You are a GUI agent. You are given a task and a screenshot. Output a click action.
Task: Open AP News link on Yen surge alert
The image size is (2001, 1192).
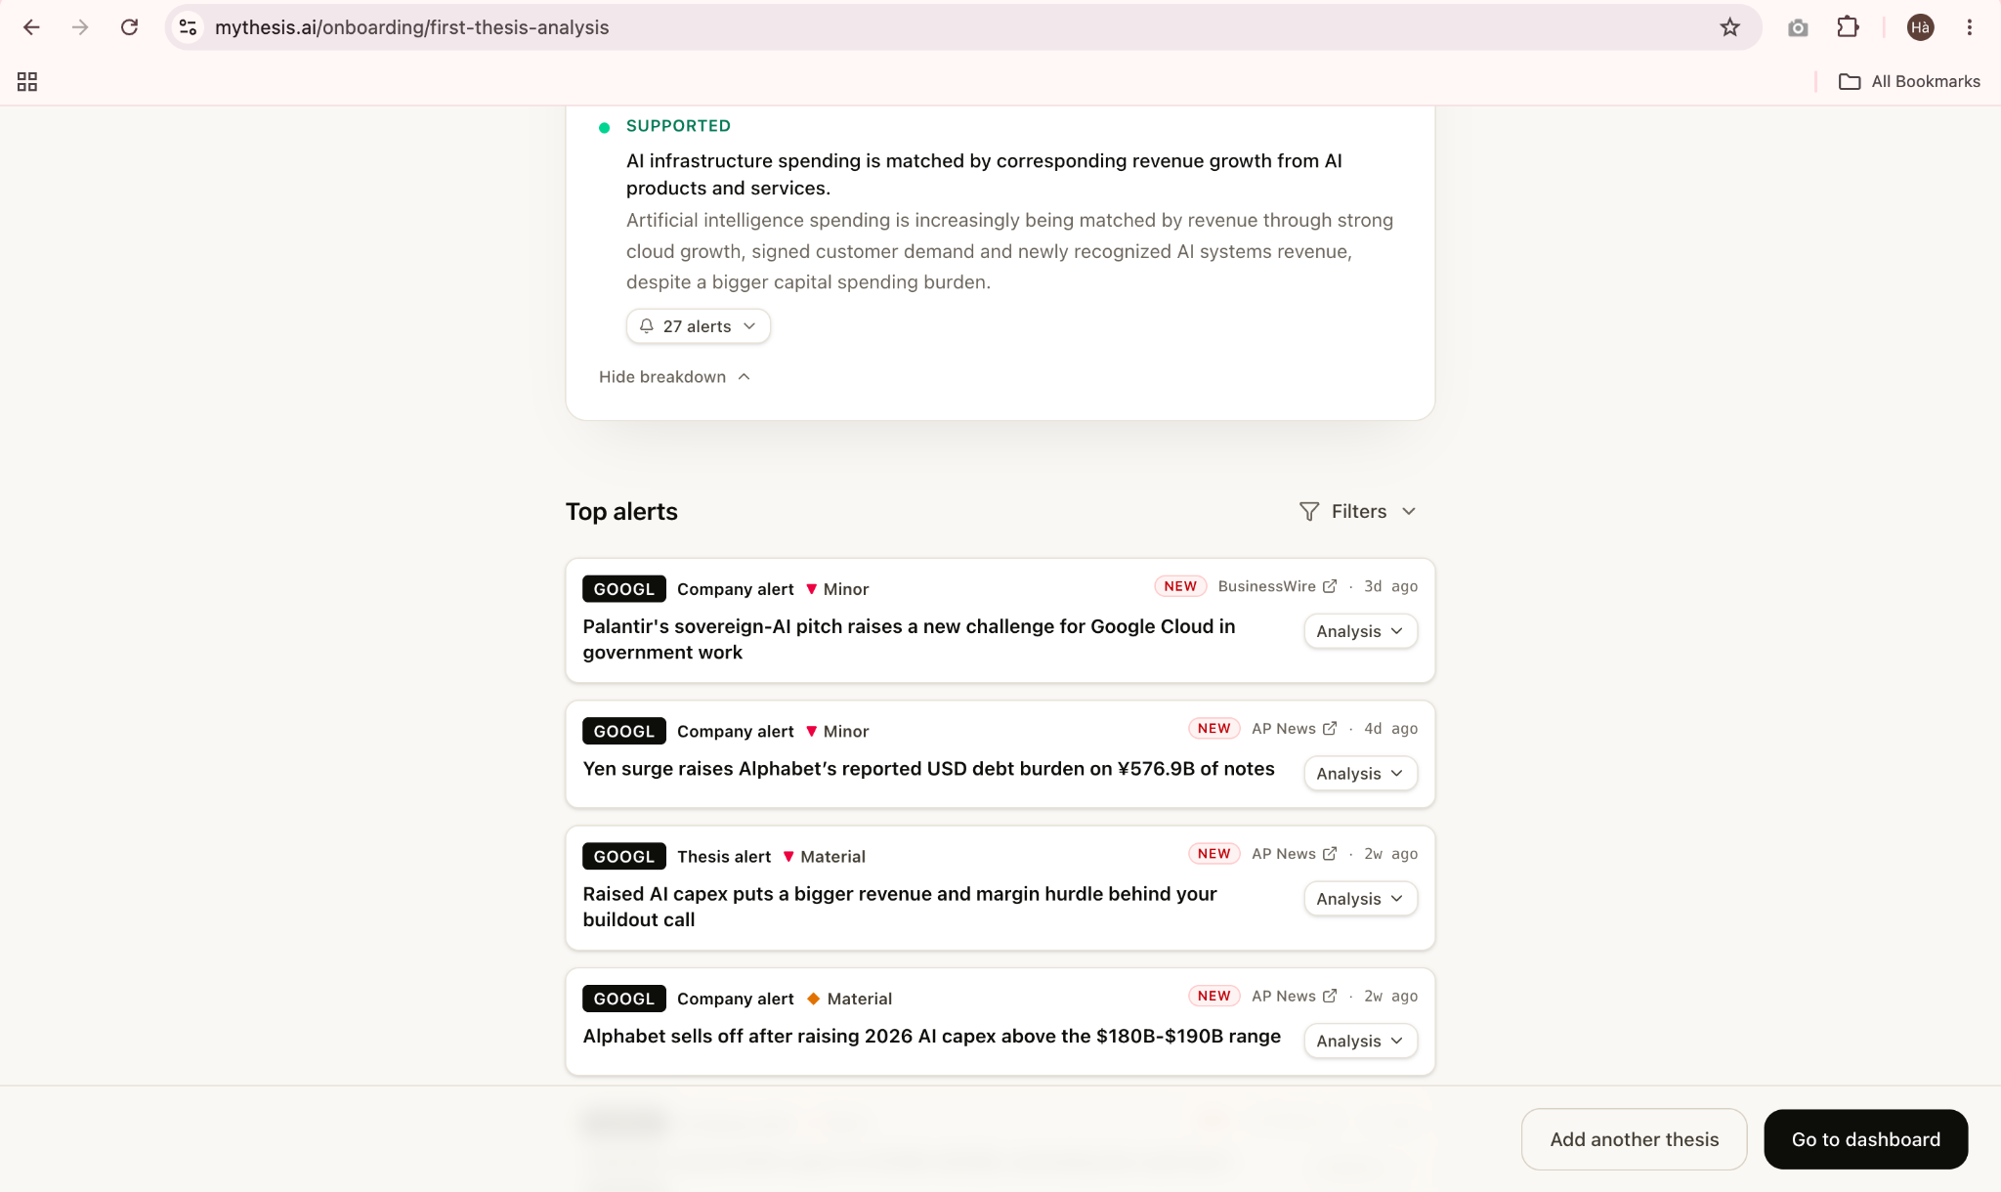(1294, 729)
